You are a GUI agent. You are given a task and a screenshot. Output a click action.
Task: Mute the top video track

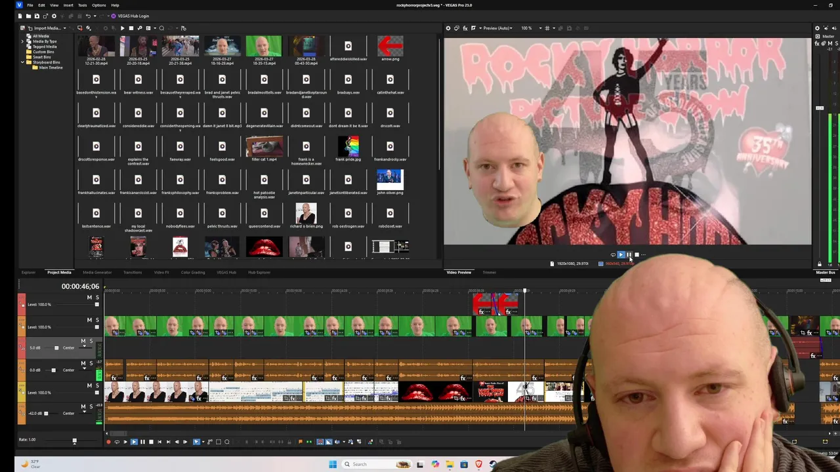tap(89, 298)
